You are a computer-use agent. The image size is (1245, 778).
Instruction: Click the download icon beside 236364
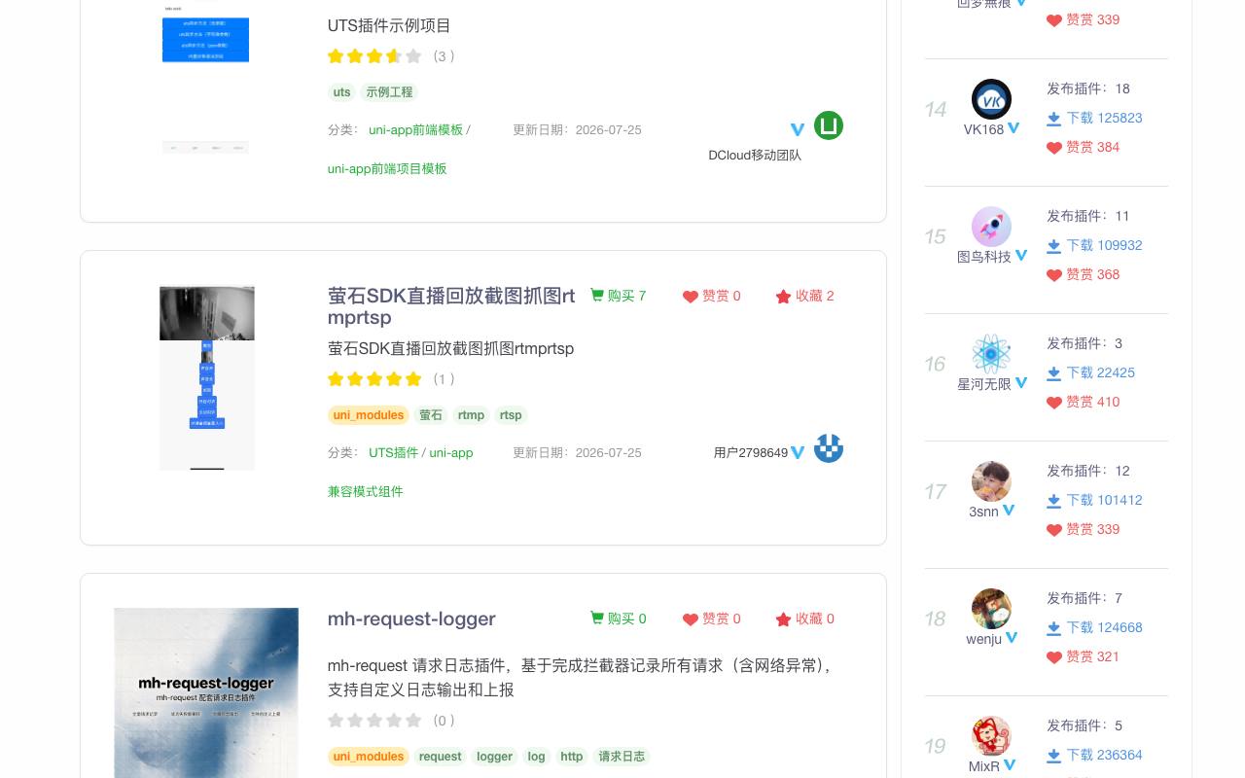click(x=1053, y=756)
